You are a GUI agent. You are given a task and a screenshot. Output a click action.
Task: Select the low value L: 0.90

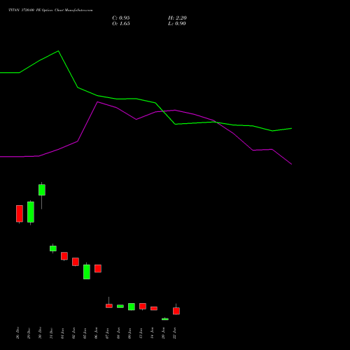pyautogui.click(x=177, y=24)
